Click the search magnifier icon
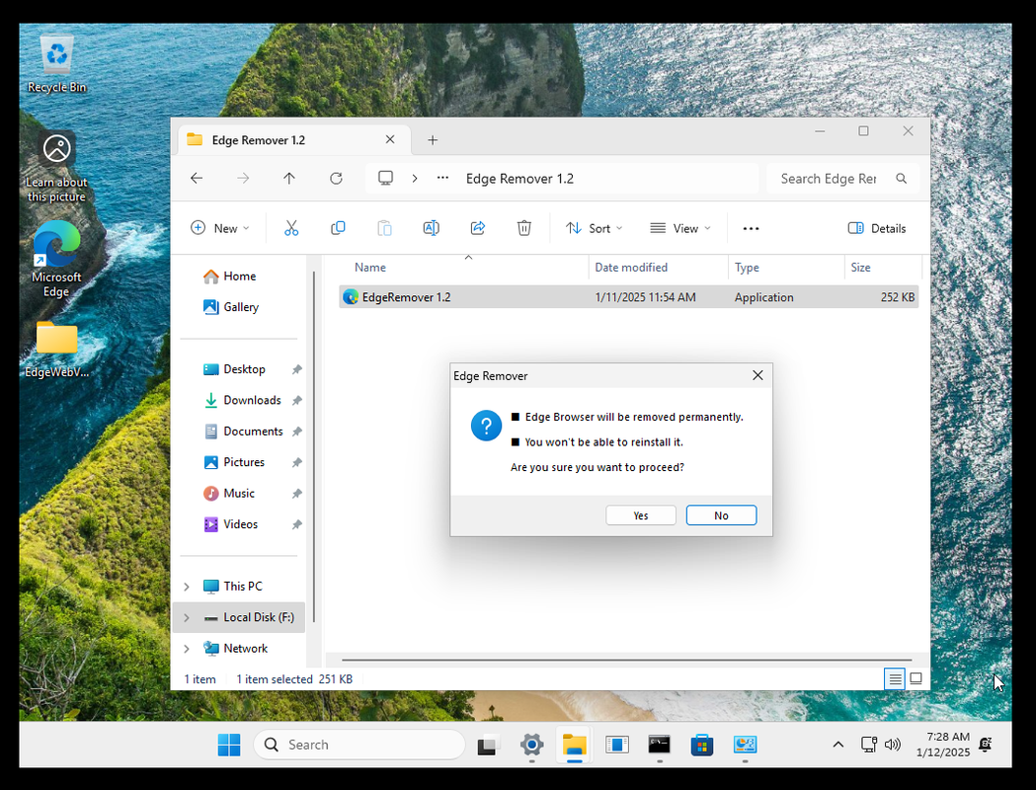1036x790 pixels. (902, 179)
